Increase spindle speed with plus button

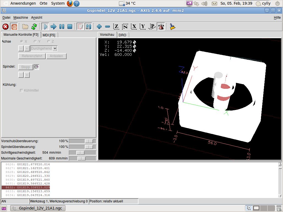coord(27,75)
